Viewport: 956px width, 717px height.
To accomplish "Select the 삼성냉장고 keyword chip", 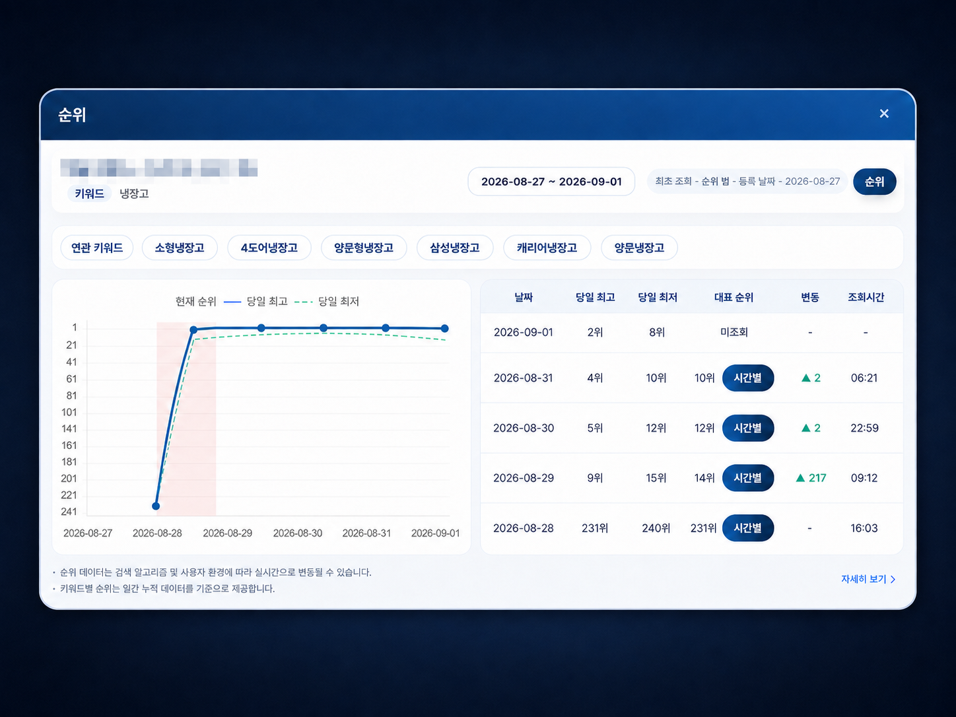I will click(455, 248).
